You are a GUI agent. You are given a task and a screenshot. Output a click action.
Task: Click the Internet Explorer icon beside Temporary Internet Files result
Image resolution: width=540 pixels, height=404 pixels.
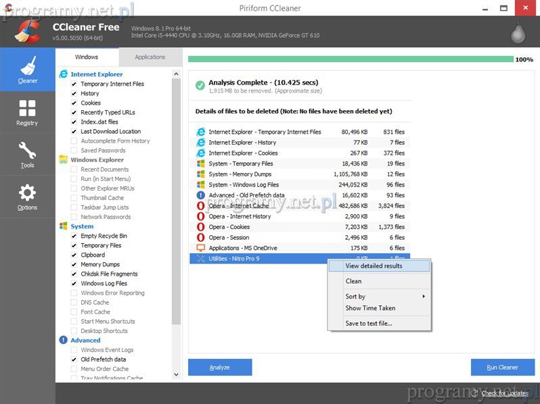200,132
